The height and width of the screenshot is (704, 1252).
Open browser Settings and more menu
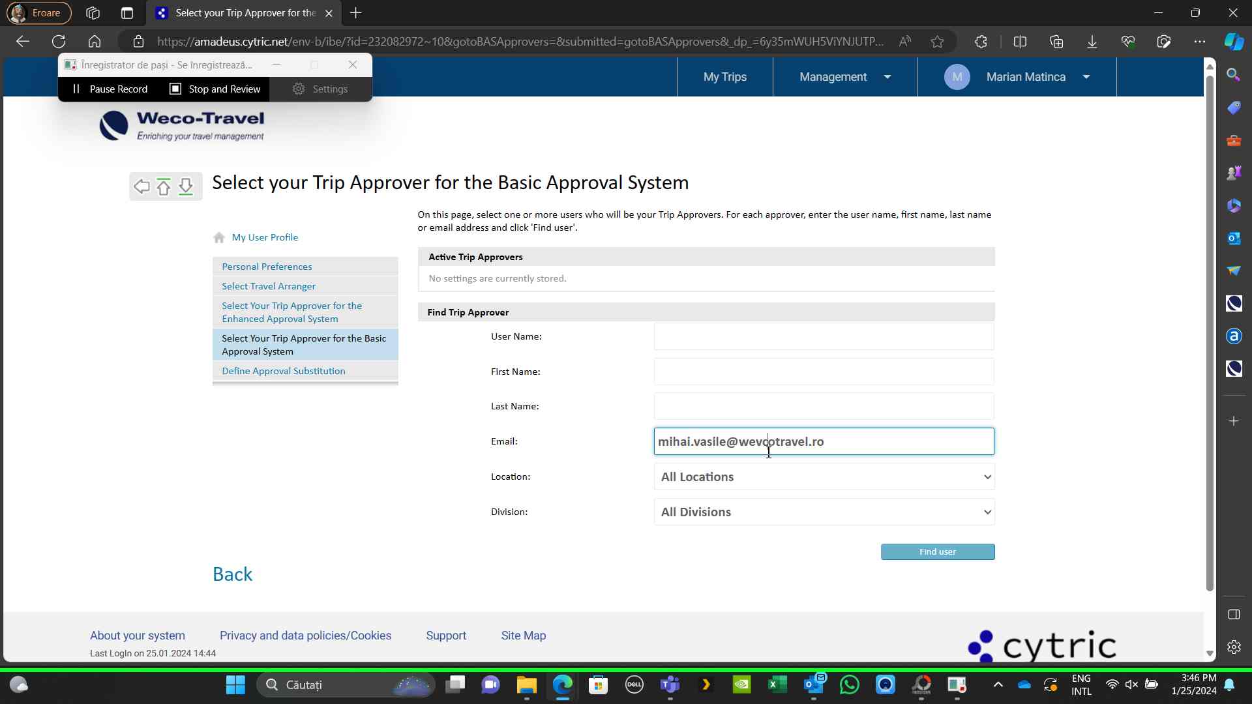coord(1200,42)
